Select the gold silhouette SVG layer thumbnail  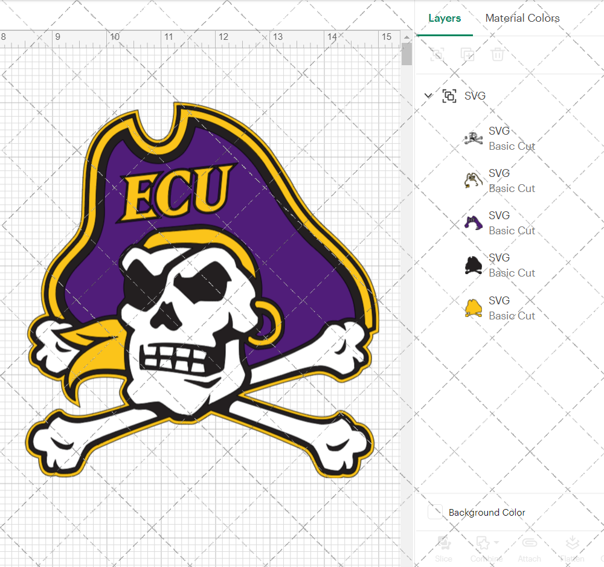[474, 308]
